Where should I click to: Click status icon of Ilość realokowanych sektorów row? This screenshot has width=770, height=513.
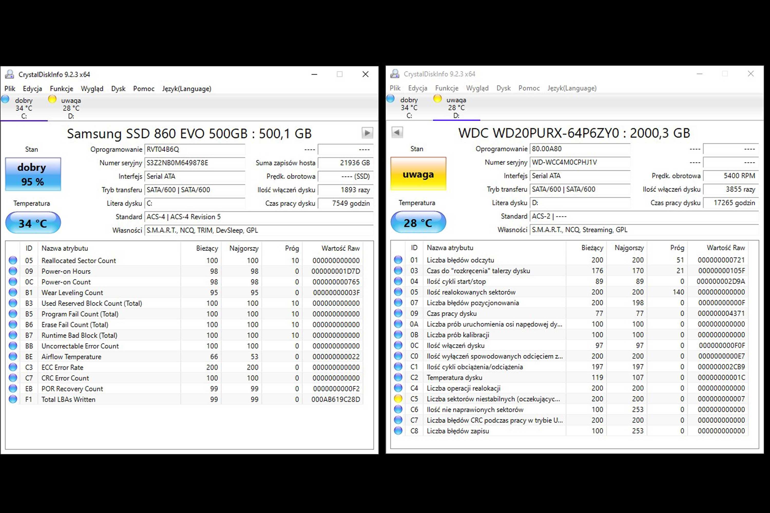point(398,292)
